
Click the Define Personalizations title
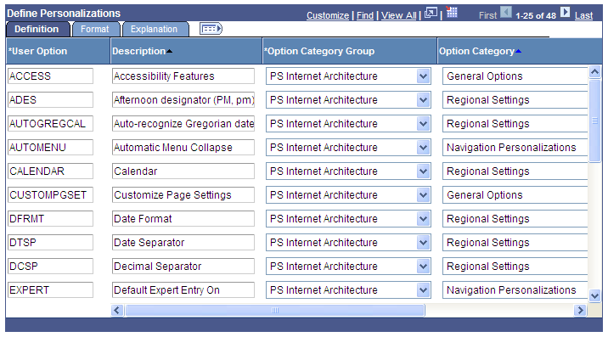[64, 14]
